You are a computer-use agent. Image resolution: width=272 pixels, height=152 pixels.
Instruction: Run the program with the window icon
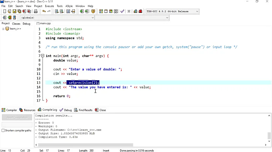tap(106, 11)
